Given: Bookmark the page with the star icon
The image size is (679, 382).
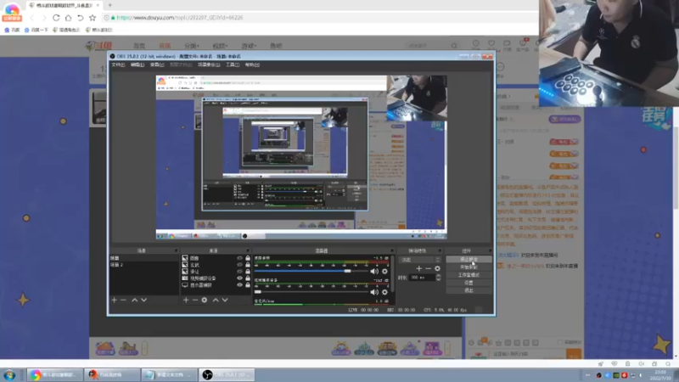Looking at the screenshot, I should coord(93,18).
